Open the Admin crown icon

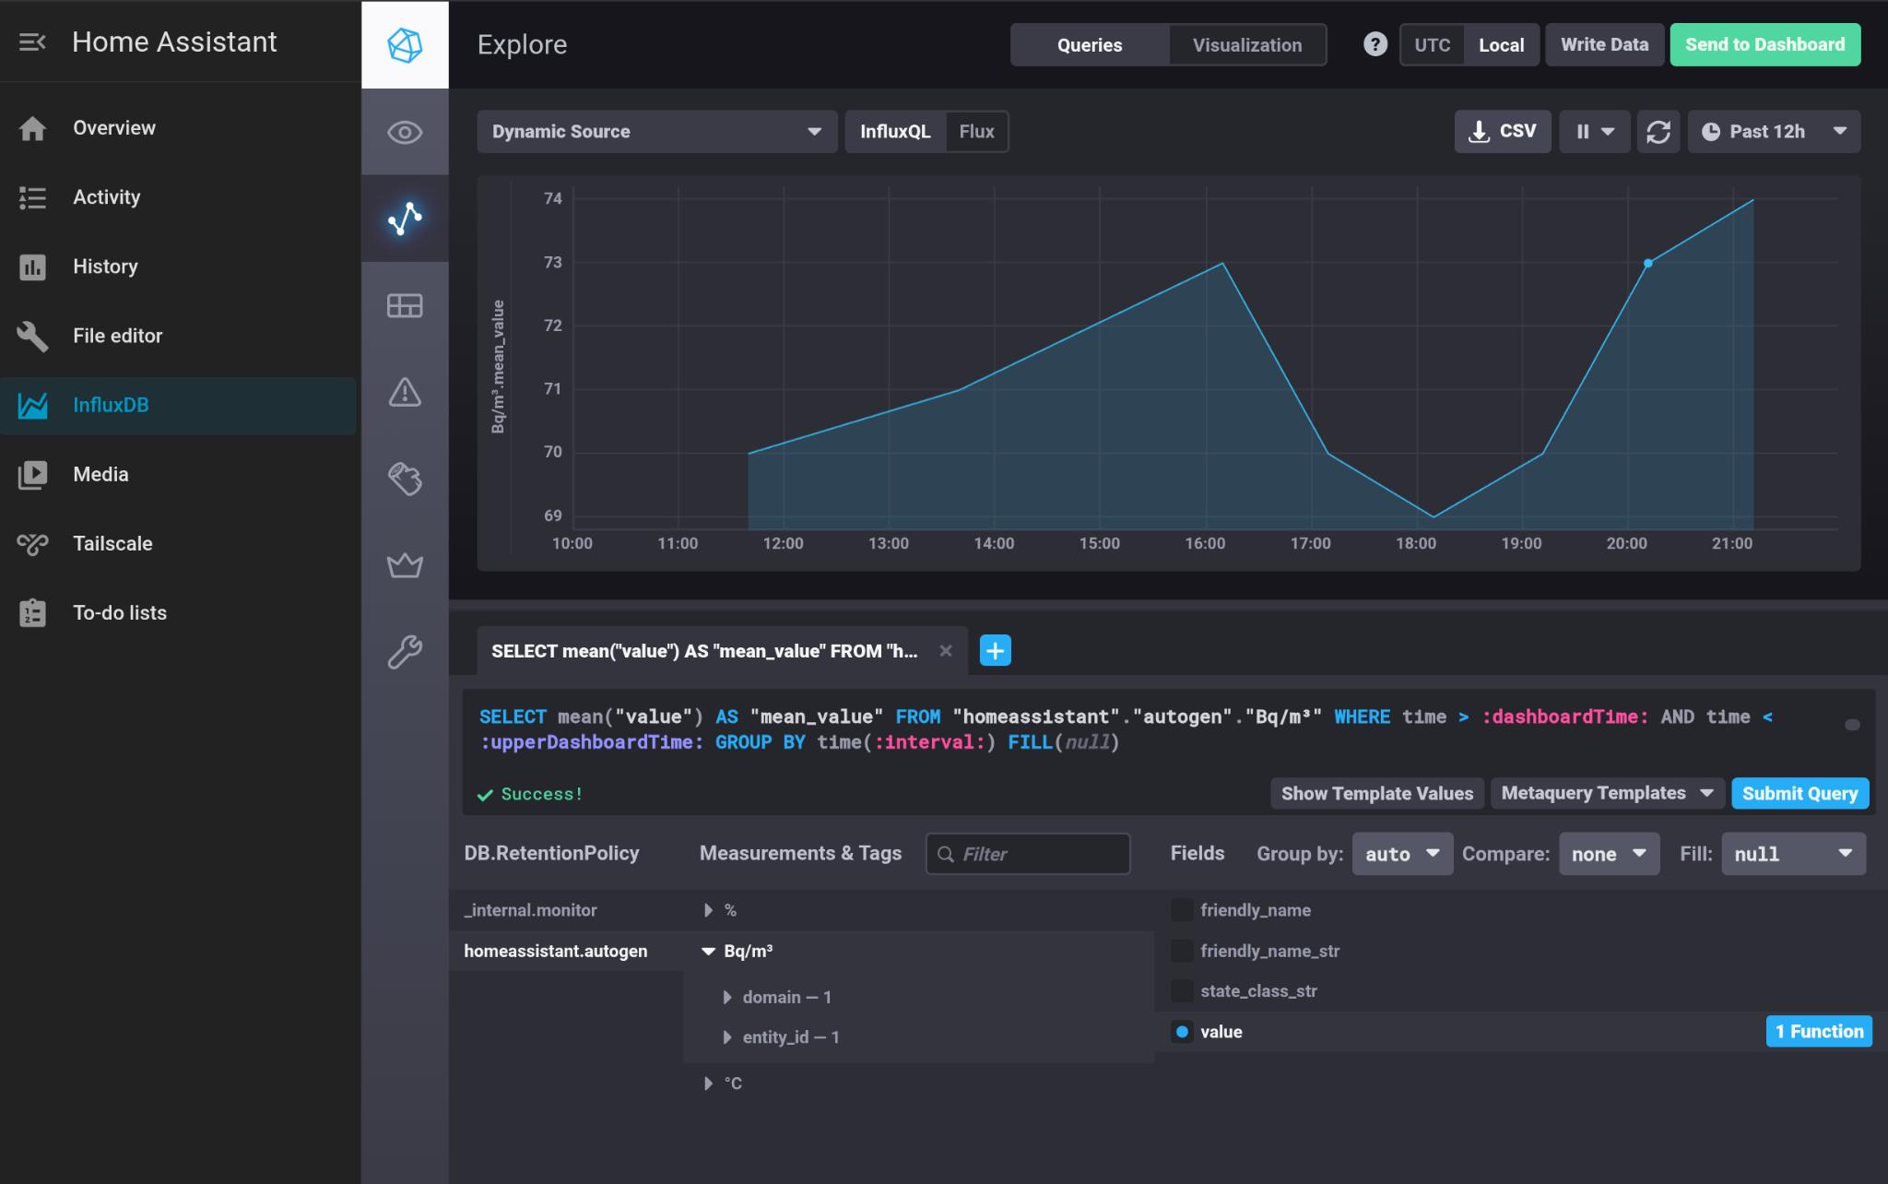click(405, 565)
